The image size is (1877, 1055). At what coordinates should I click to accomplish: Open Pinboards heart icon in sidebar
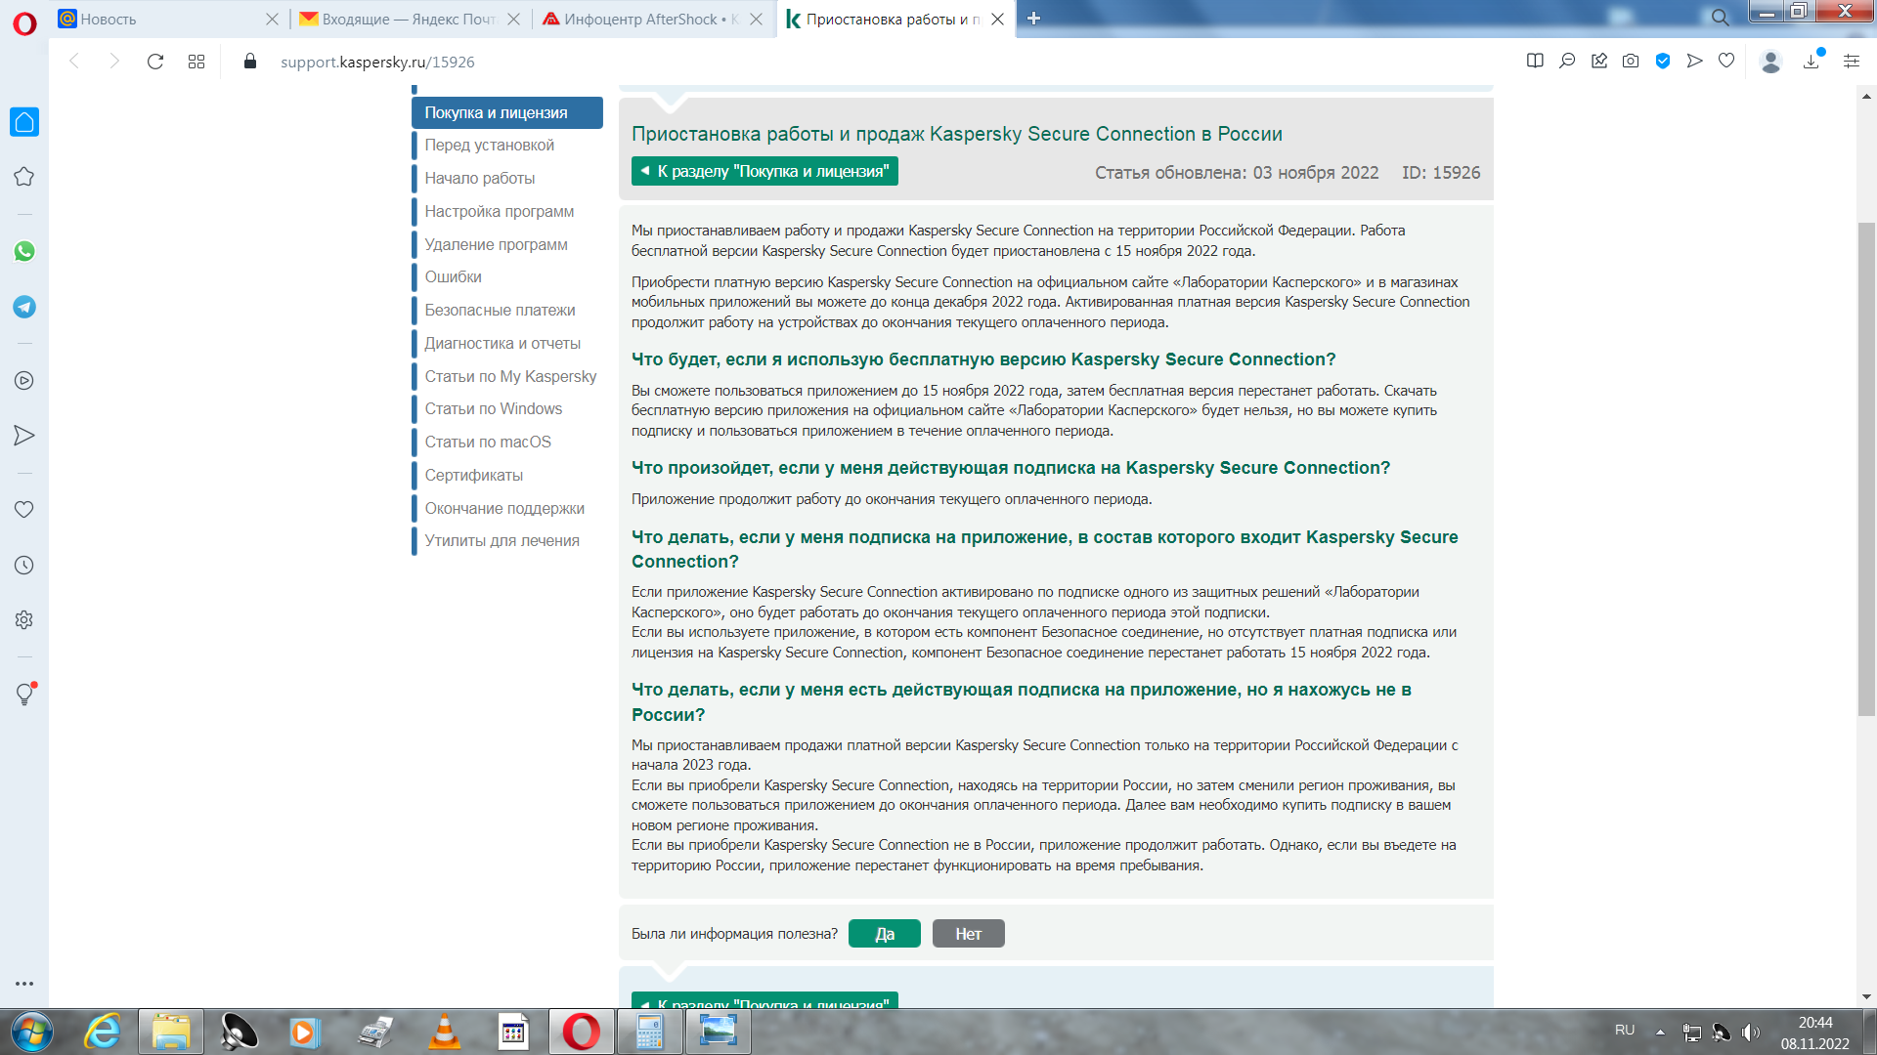tap(24, 509)
